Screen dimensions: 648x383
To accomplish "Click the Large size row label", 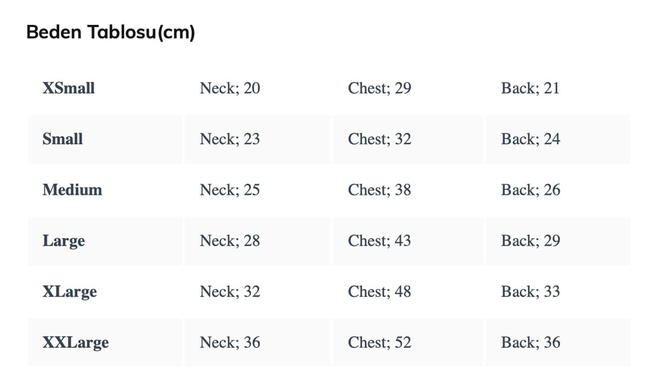I will [x=64, y=241].
